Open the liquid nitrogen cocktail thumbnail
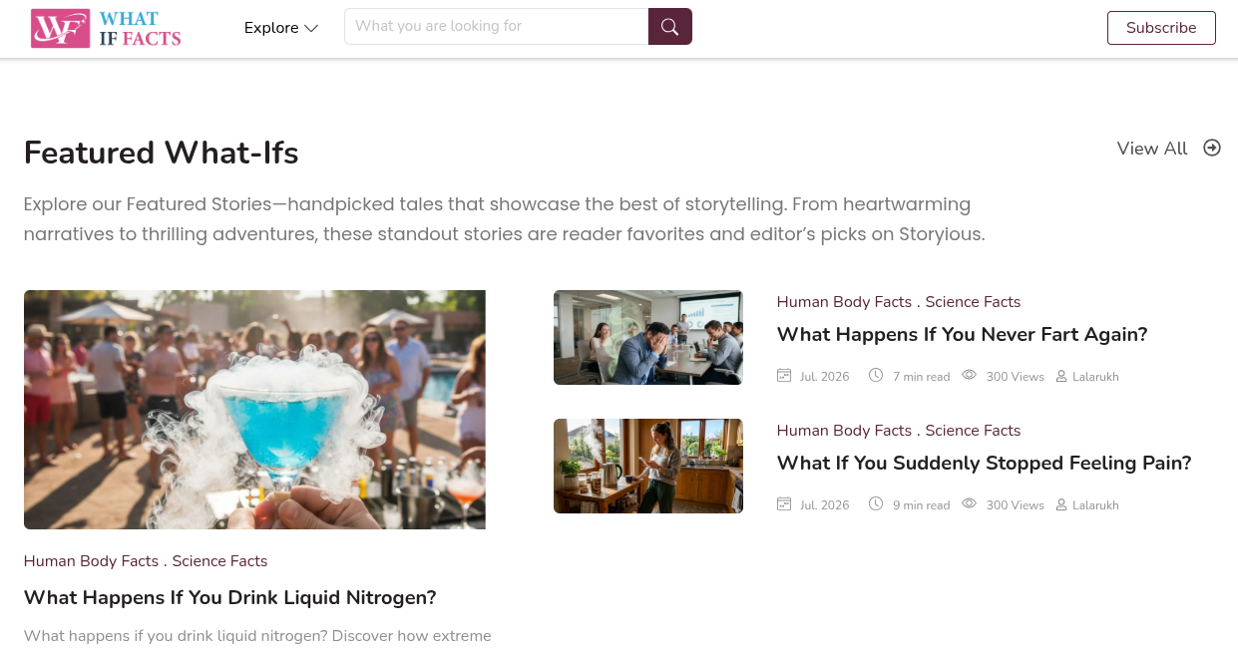Image resolution: width=1238 pixels, height=652 pixels. point(254,410)
